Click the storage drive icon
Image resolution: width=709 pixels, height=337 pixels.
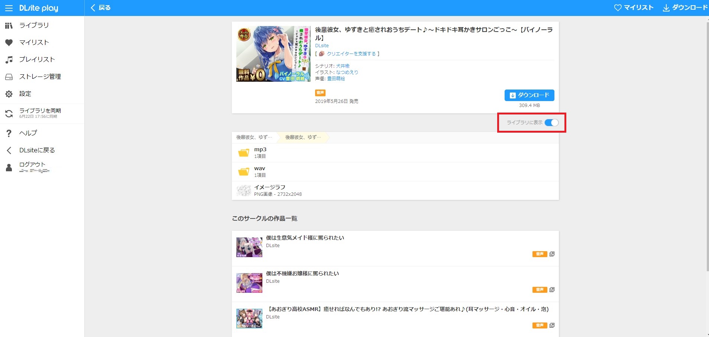point(9,77)
